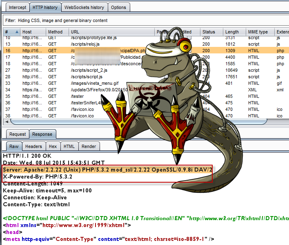Screen dimensions: 289x245
Task: Show the Request tab
Action: [18, 134]
